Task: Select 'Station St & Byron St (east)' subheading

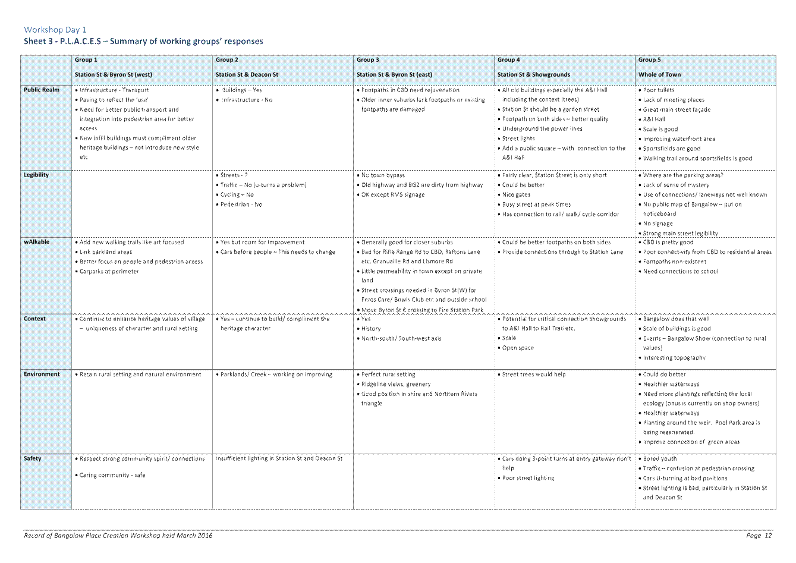Action: click(395, 74)
